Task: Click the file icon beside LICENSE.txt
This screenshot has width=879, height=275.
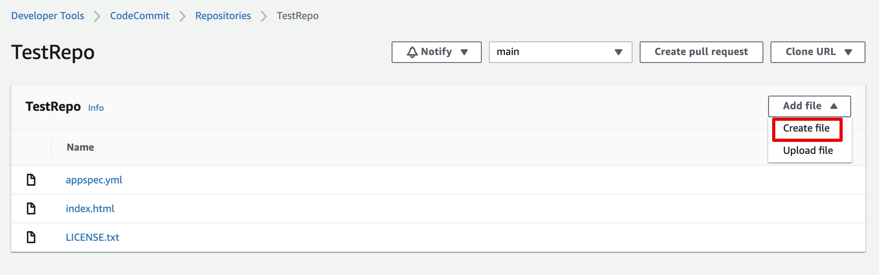Action: (x=31, y=237)
